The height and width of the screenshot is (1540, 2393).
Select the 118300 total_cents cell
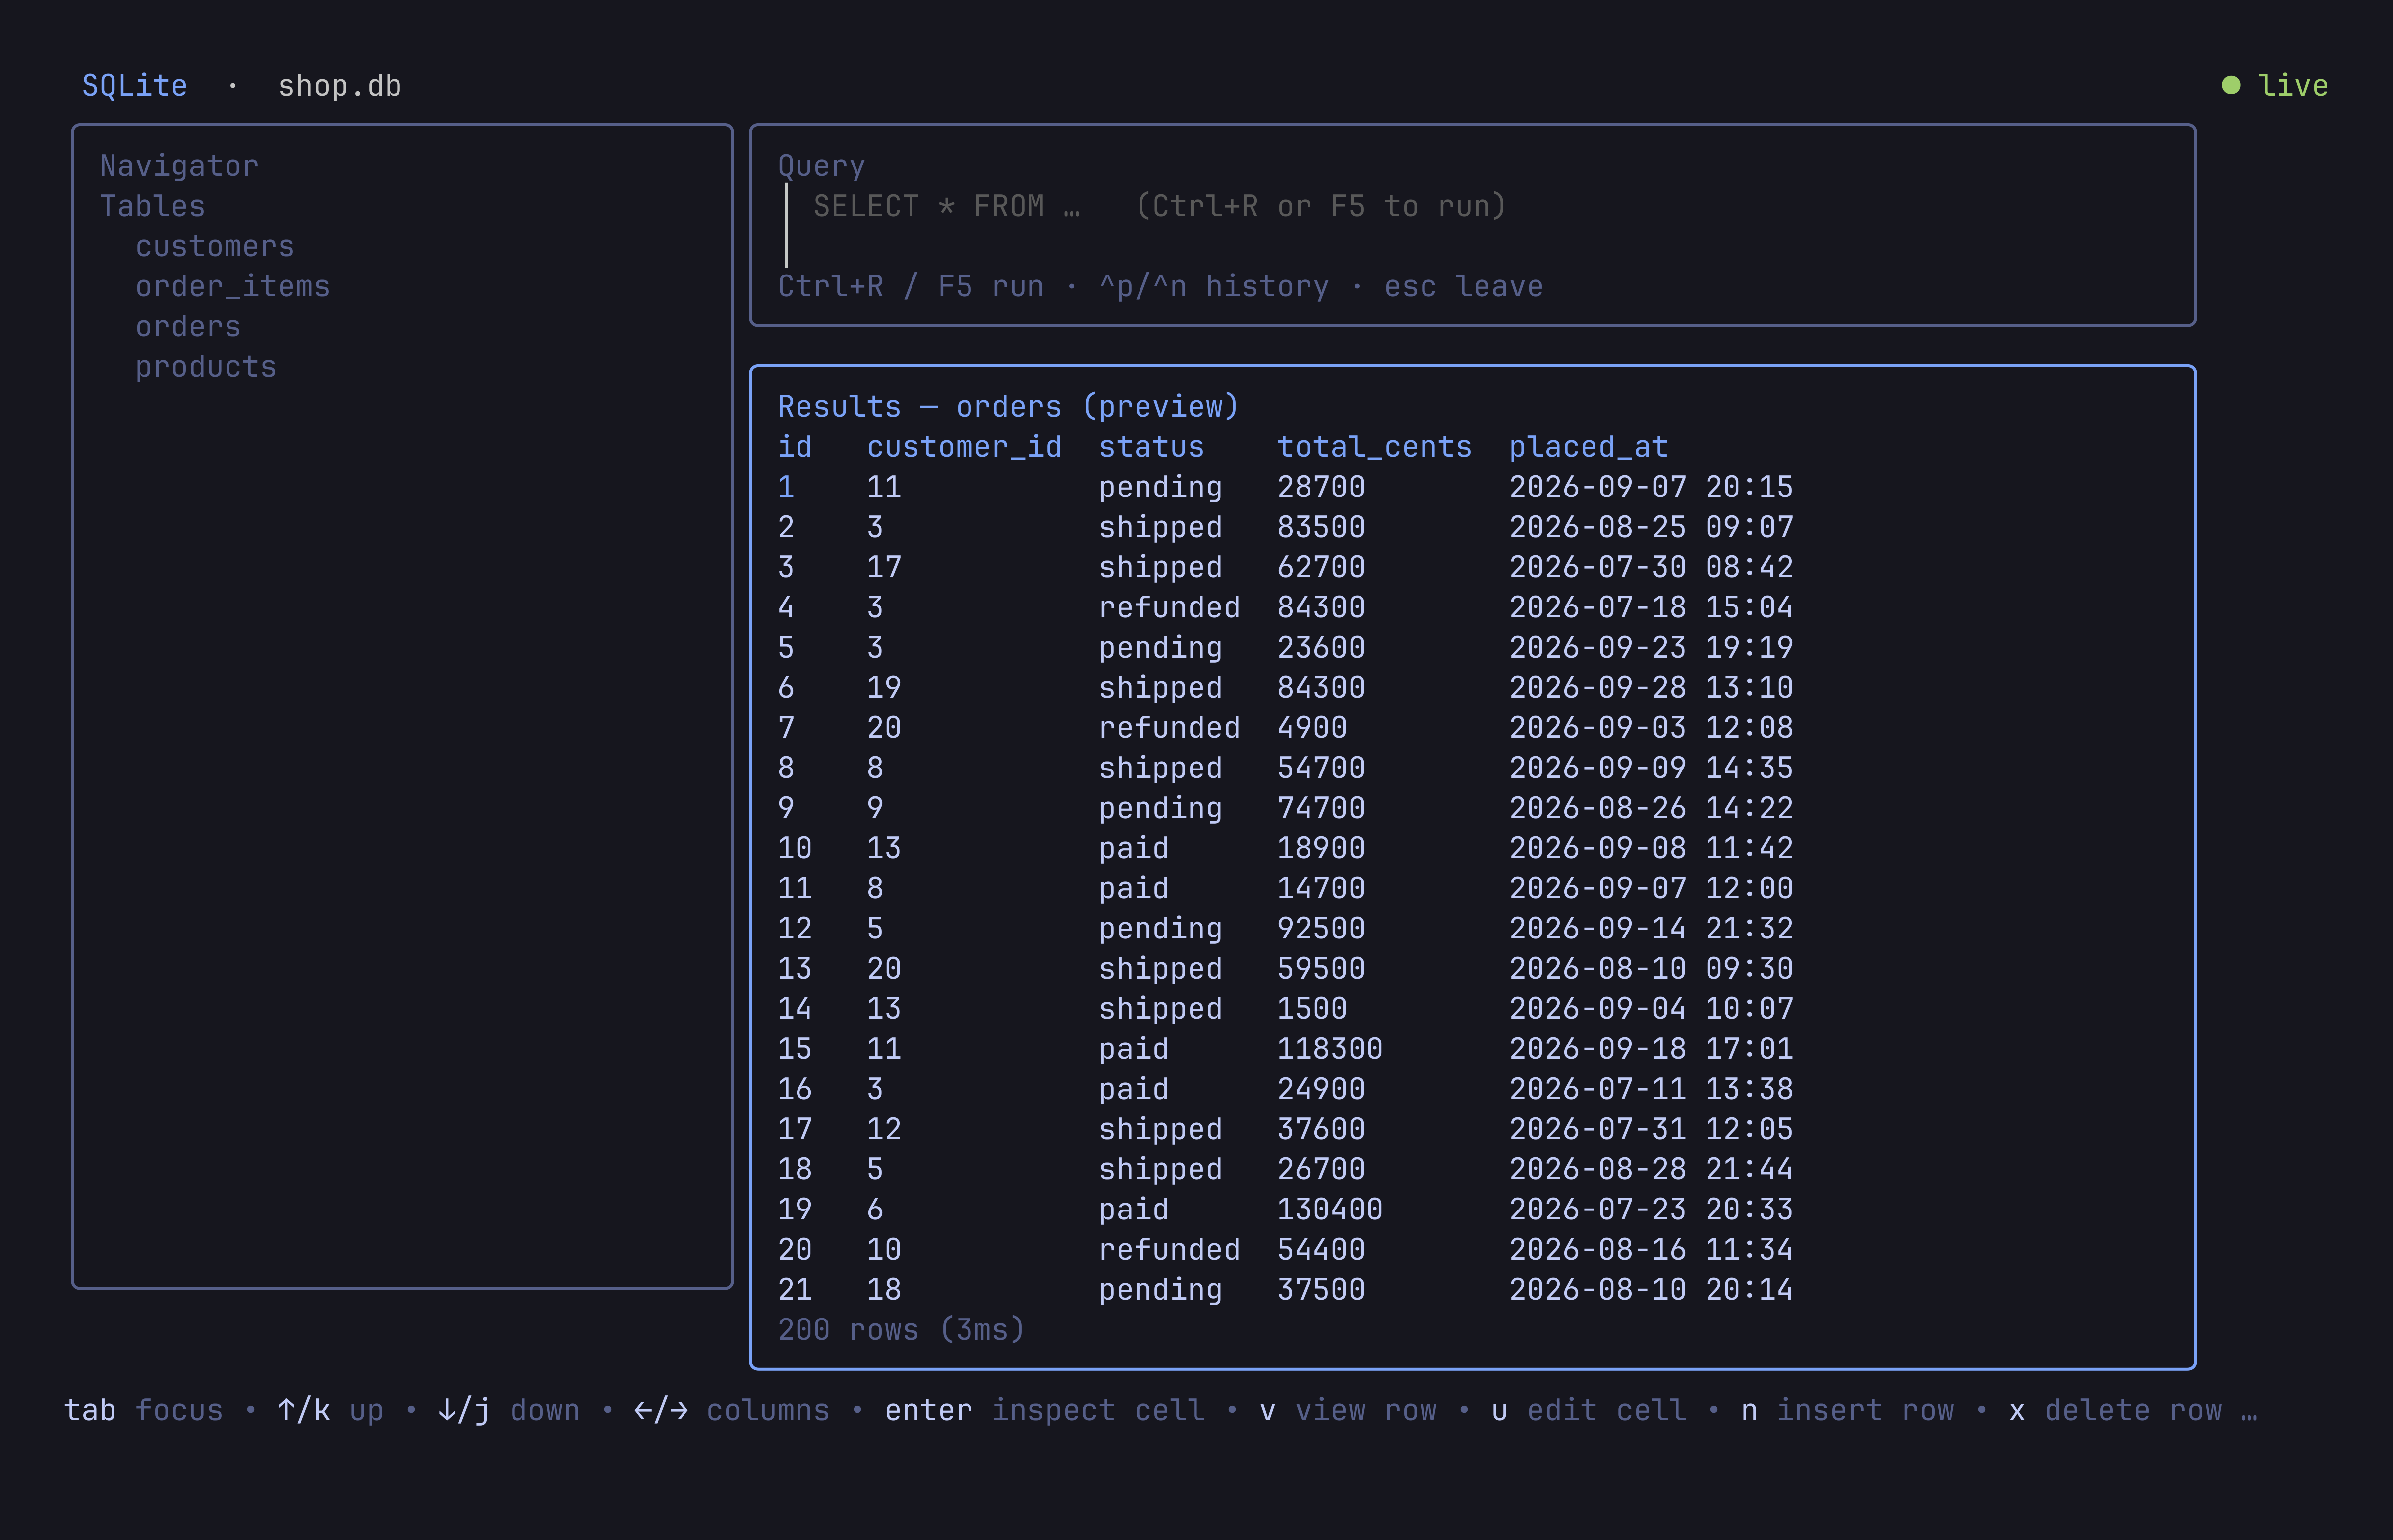pyautogui.click(x=1330, y=1048)
